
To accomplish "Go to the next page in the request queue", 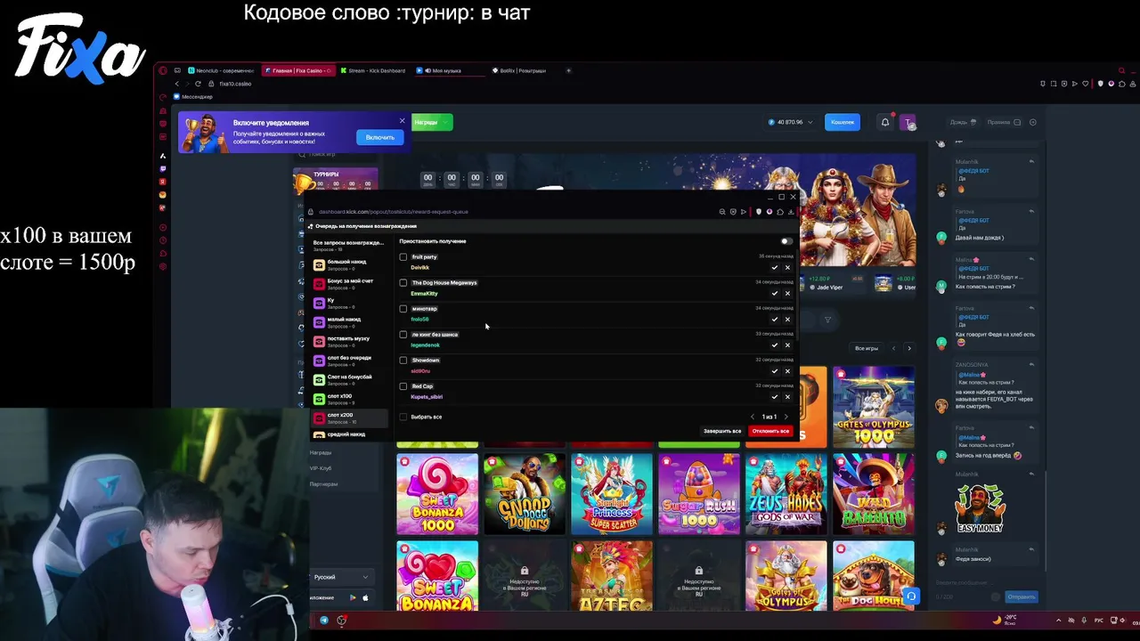I will click(x=786, y=417).
